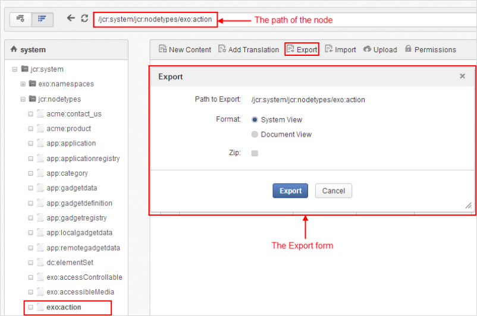Viewport: 477px width, 316px height.
Task: Click the back arrow icon
Action: coord(71,18)
